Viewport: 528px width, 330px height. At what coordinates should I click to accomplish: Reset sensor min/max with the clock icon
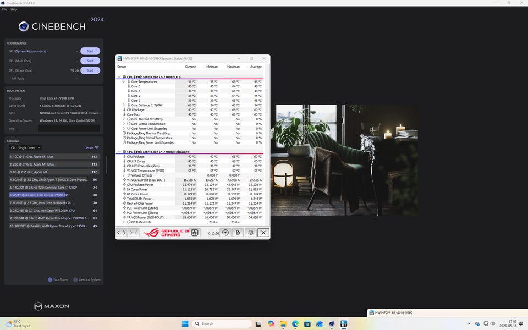226,232
